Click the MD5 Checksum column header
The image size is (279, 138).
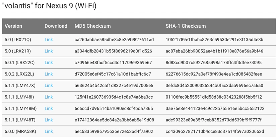[92, 26]
